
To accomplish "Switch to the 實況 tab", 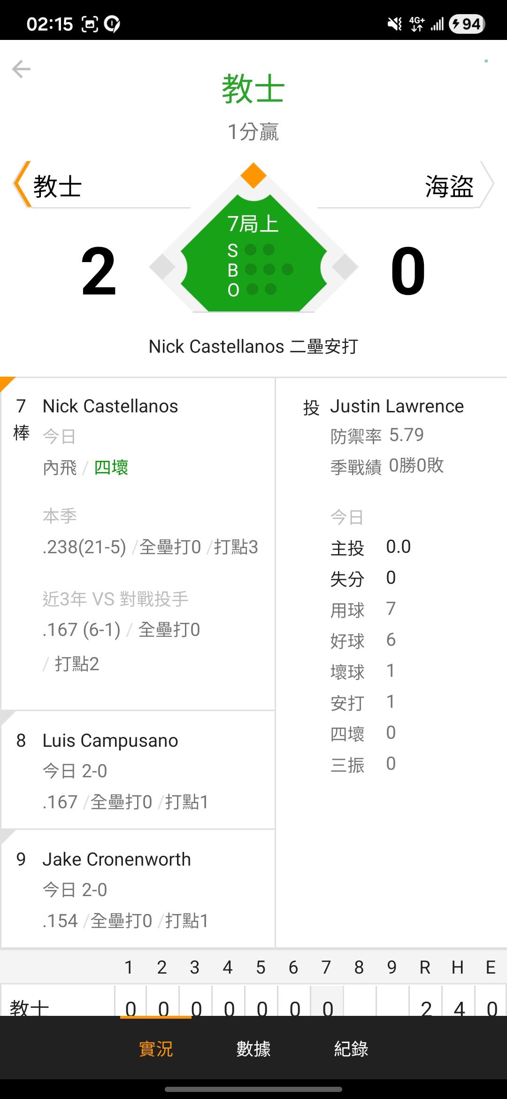I will 156,1049.
